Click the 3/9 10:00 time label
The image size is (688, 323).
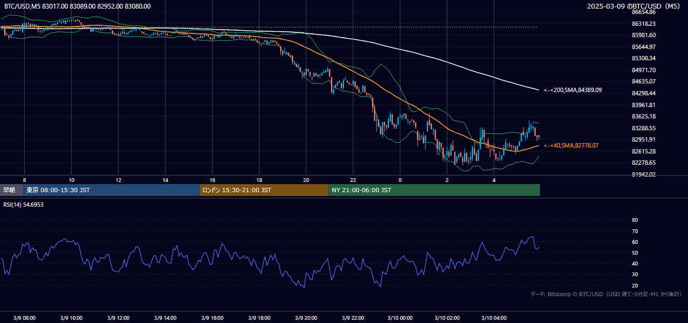(x=71, y=318)
